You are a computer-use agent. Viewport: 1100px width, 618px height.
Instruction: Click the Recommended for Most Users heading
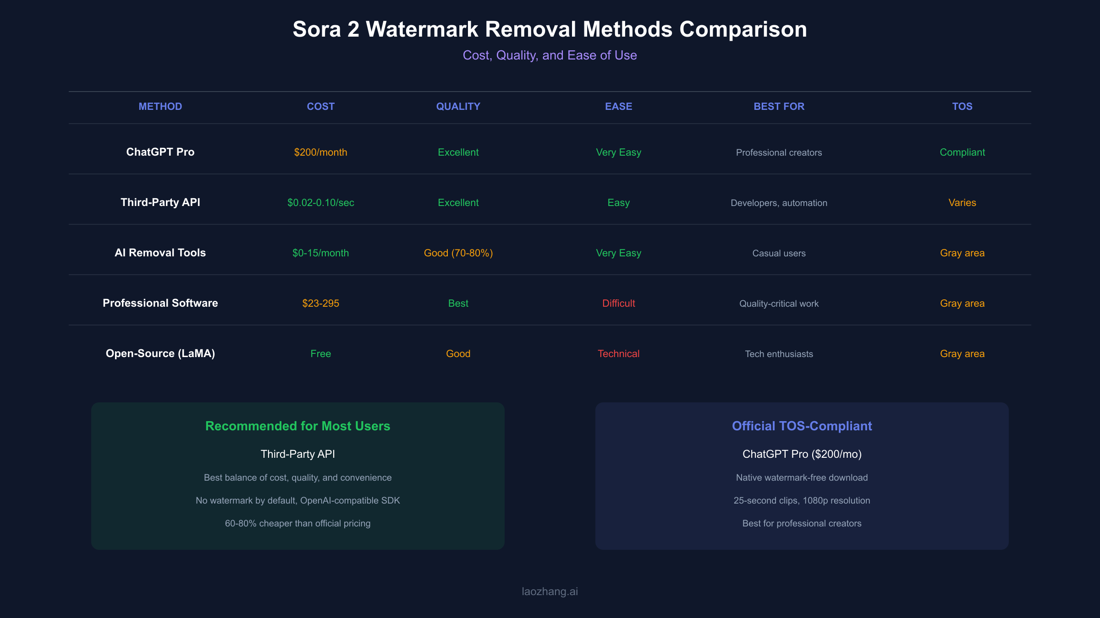(298, 426)
